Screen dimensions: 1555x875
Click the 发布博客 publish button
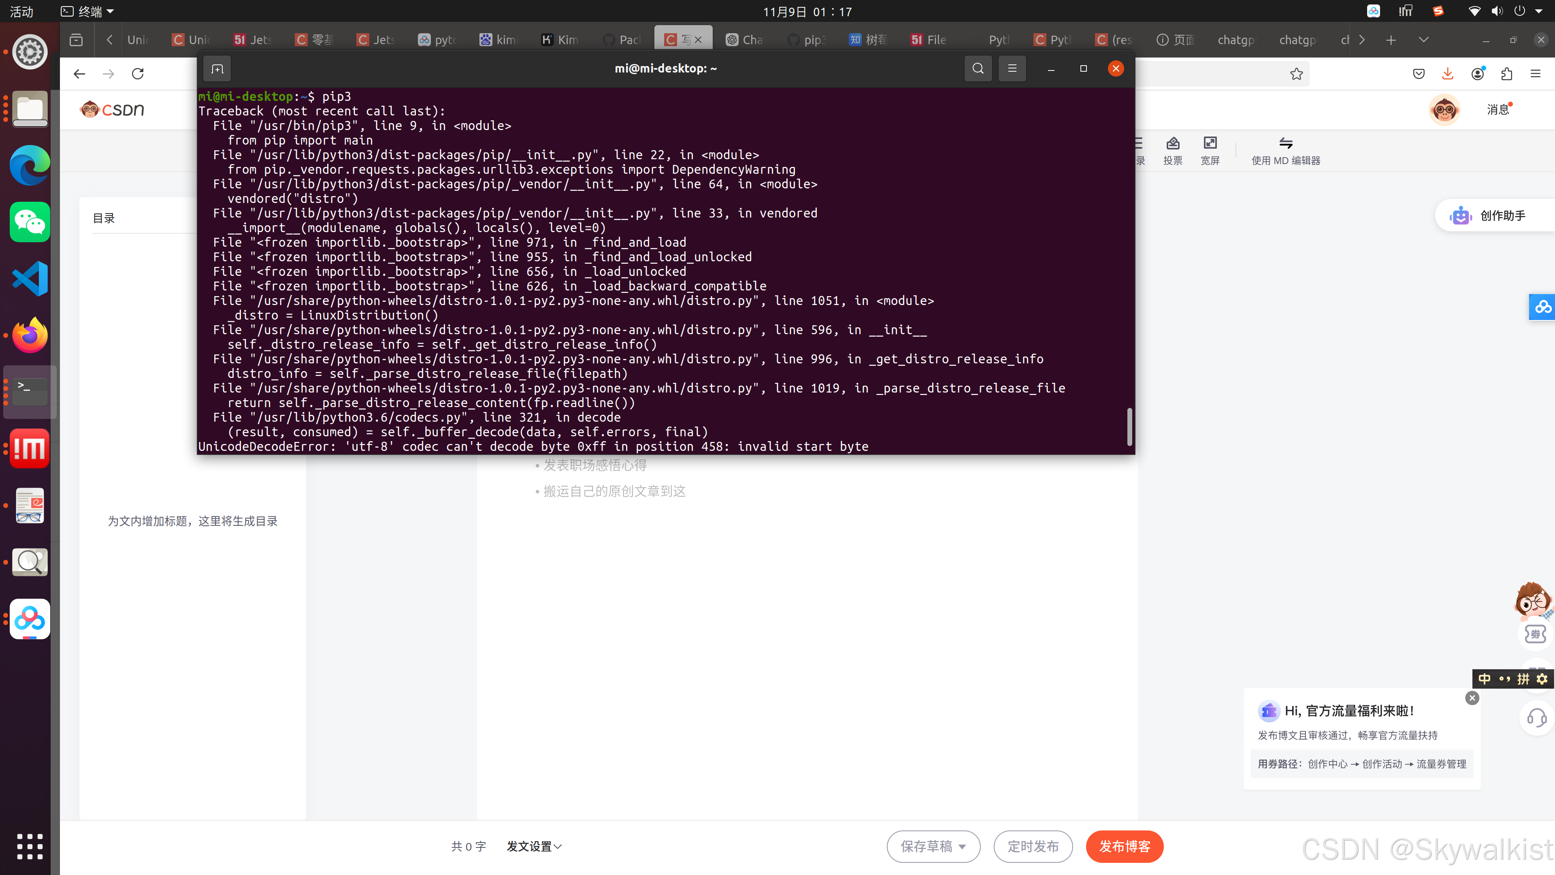click(1124, 847)
